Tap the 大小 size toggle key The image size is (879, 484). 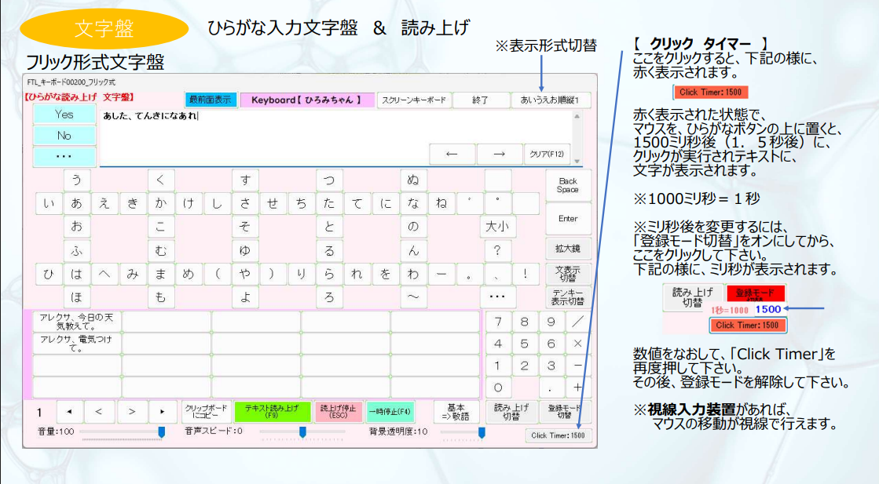click(x=497, y=227)
